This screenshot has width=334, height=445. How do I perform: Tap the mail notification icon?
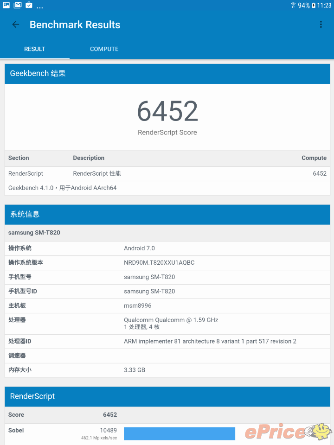coord(18,5)
